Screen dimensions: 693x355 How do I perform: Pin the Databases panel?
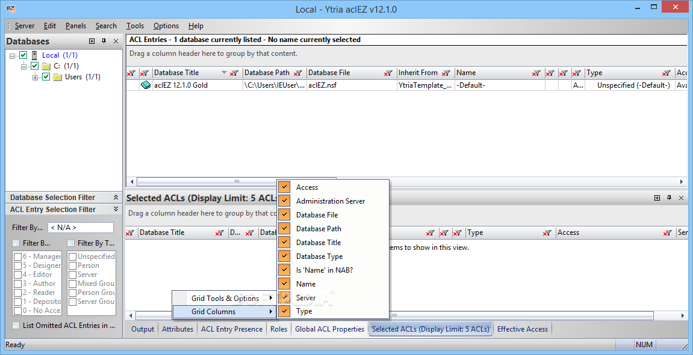(104, 41)
